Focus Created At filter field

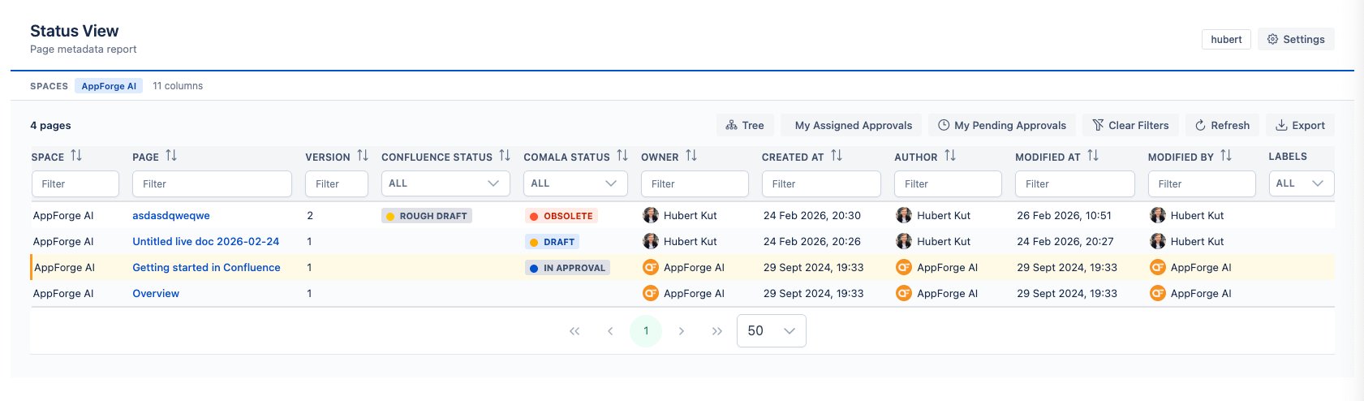pyautogui.click(x=821, y=183)
